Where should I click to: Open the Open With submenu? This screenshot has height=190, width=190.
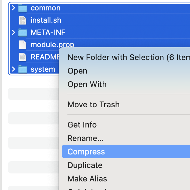coord(87,84)
